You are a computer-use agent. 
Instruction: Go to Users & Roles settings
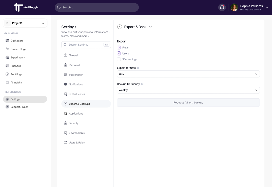click(76, 143)
